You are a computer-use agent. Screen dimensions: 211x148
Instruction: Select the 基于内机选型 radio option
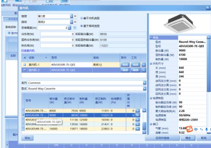point(81,18)
